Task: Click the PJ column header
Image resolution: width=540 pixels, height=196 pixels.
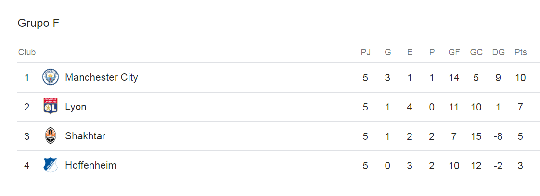Action: (x=366, y=52)
